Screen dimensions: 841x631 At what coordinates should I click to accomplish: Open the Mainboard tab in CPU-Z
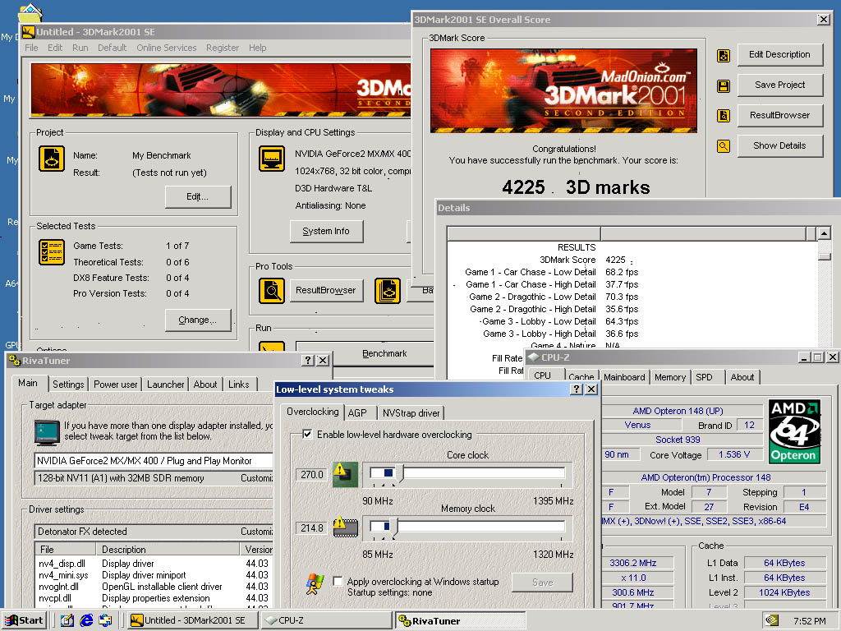[x=624, y=377]
